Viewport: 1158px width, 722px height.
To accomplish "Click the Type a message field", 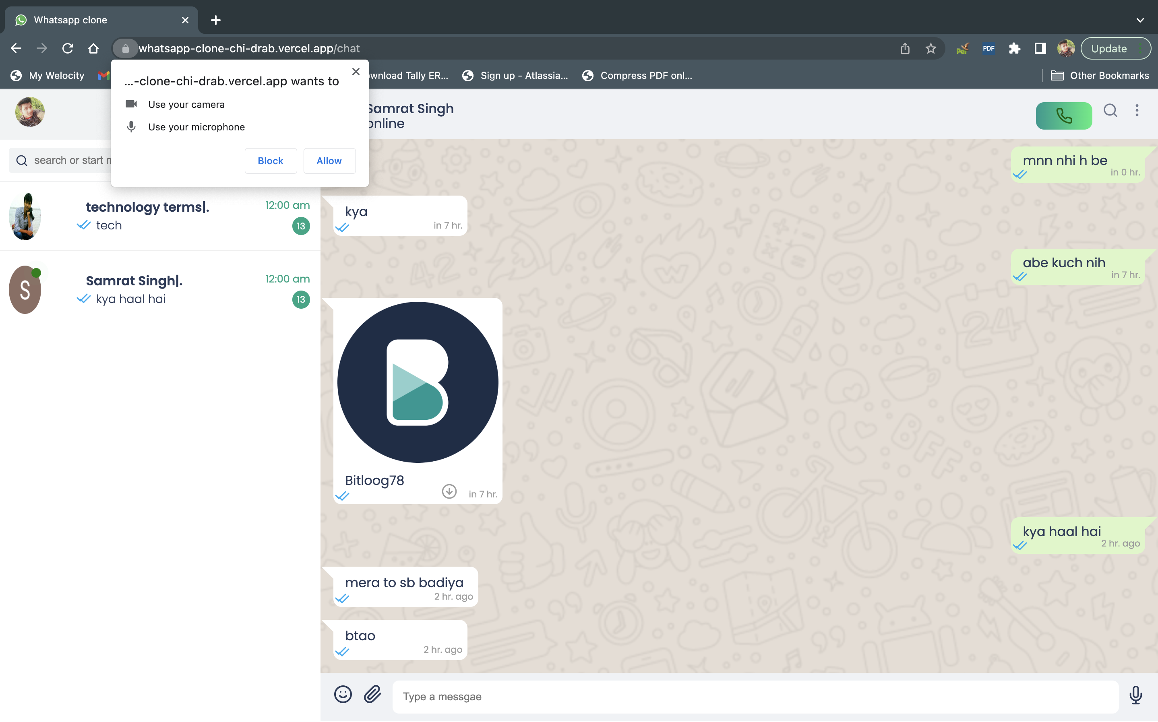I will pyautogui.click(x=755, y=696).
